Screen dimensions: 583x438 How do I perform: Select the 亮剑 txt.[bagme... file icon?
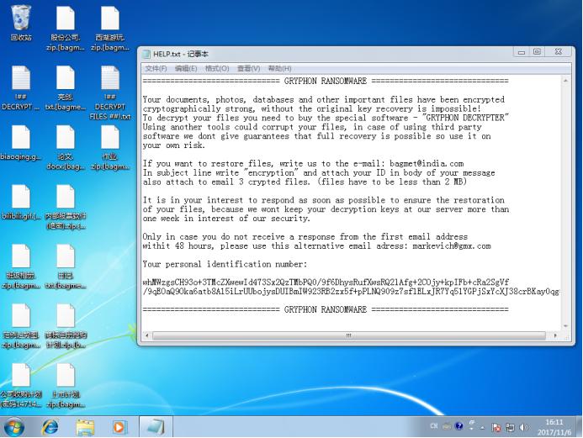pyautogui.click(x=66, y=88)
